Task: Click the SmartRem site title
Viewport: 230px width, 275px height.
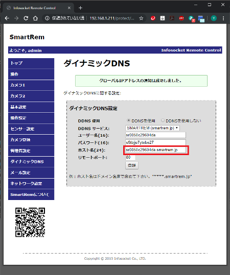Action: pyautogui.click(x=27, y=37)
